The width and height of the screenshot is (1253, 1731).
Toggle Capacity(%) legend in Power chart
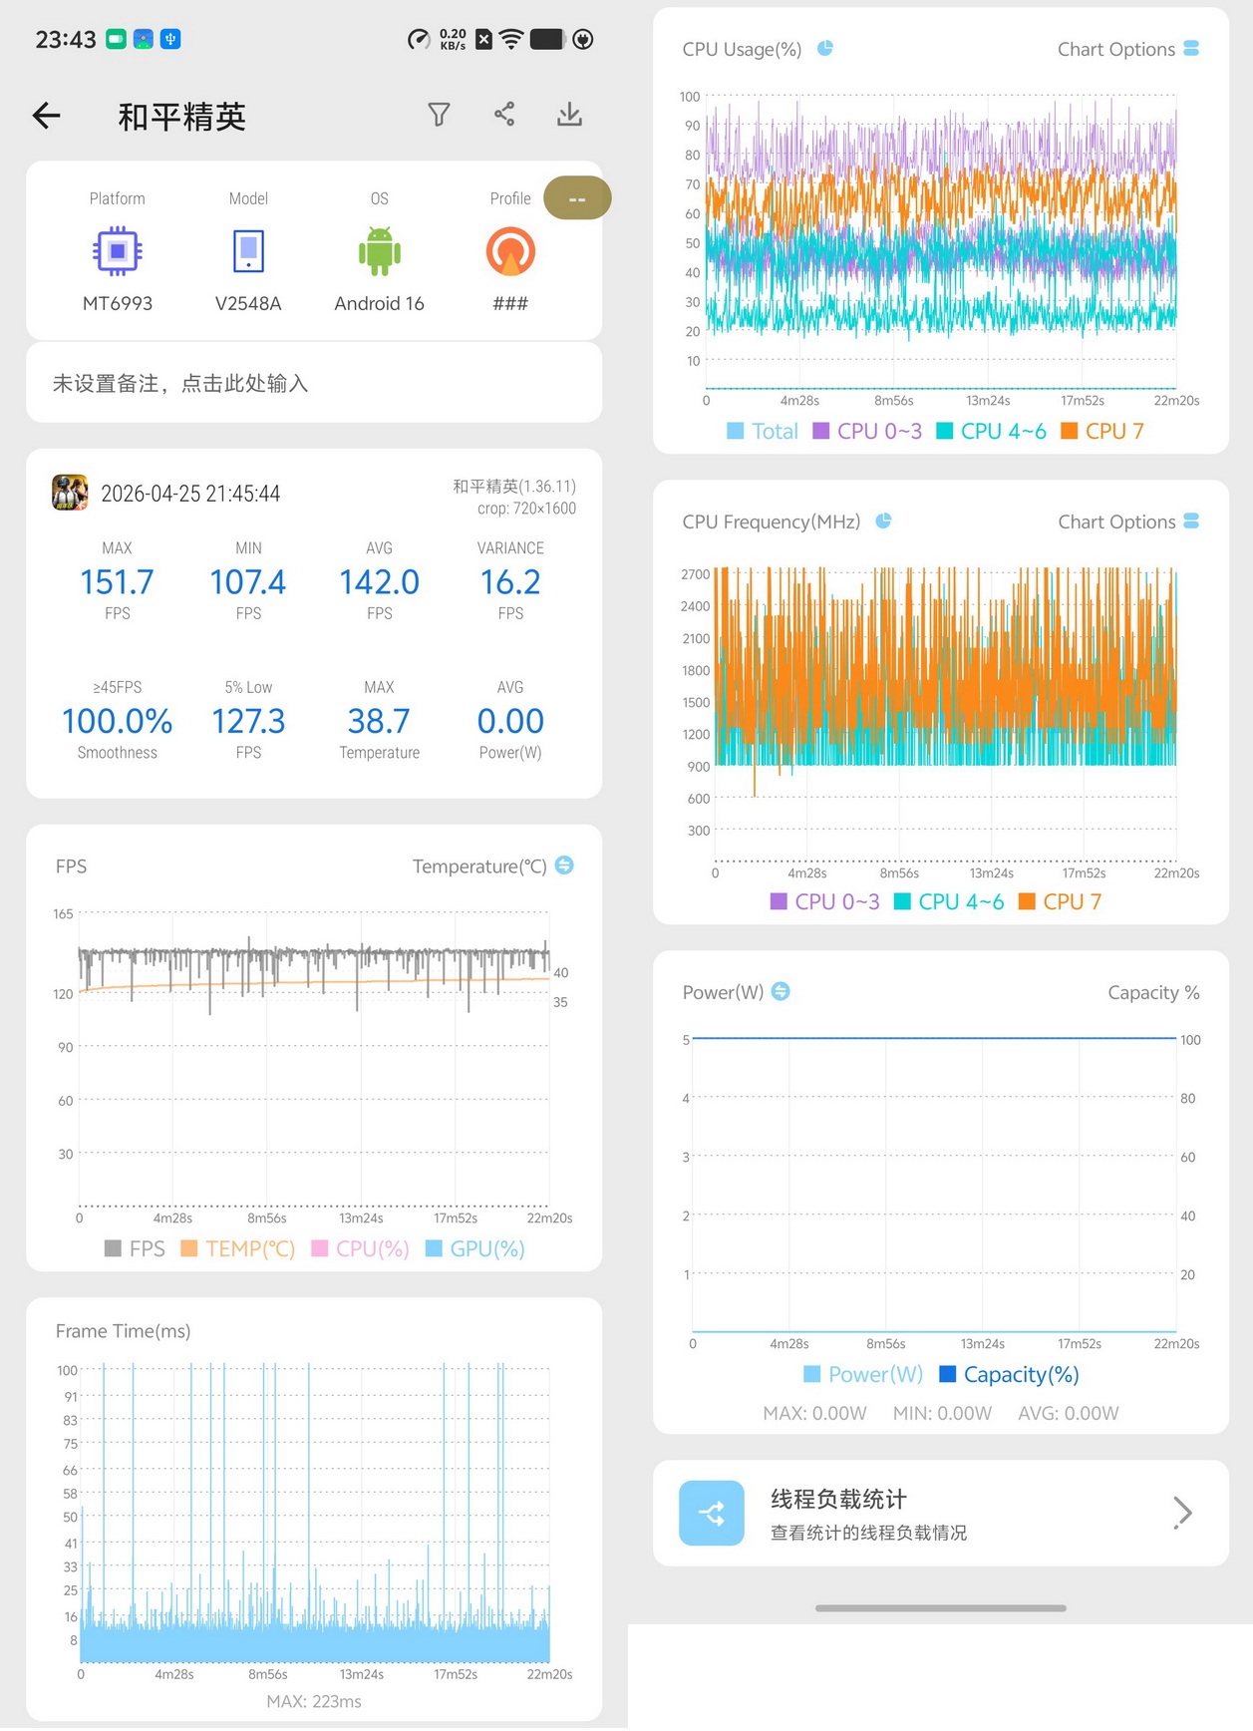point(1010,1375)
